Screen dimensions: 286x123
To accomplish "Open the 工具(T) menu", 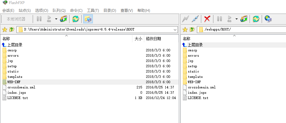I will tap(93, 11).
